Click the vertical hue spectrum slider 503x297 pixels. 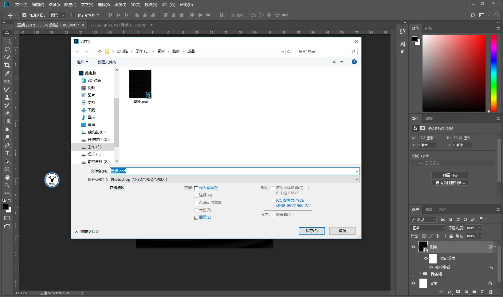click(x=493, y=73)
